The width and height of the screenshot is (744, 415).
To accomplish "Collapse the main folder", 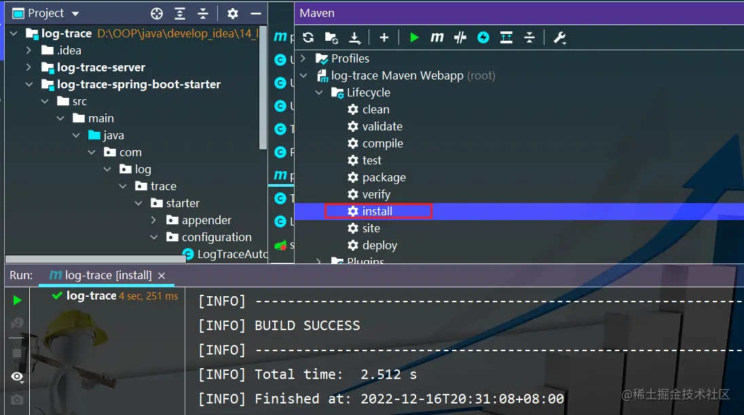I will [x=60, y=118].
